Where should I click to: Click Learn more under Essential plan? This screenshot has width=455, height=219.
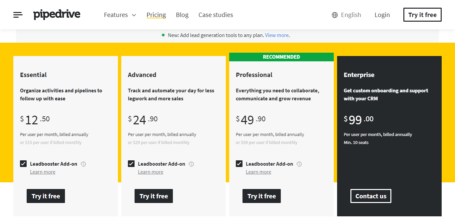(x=43, y=172)
